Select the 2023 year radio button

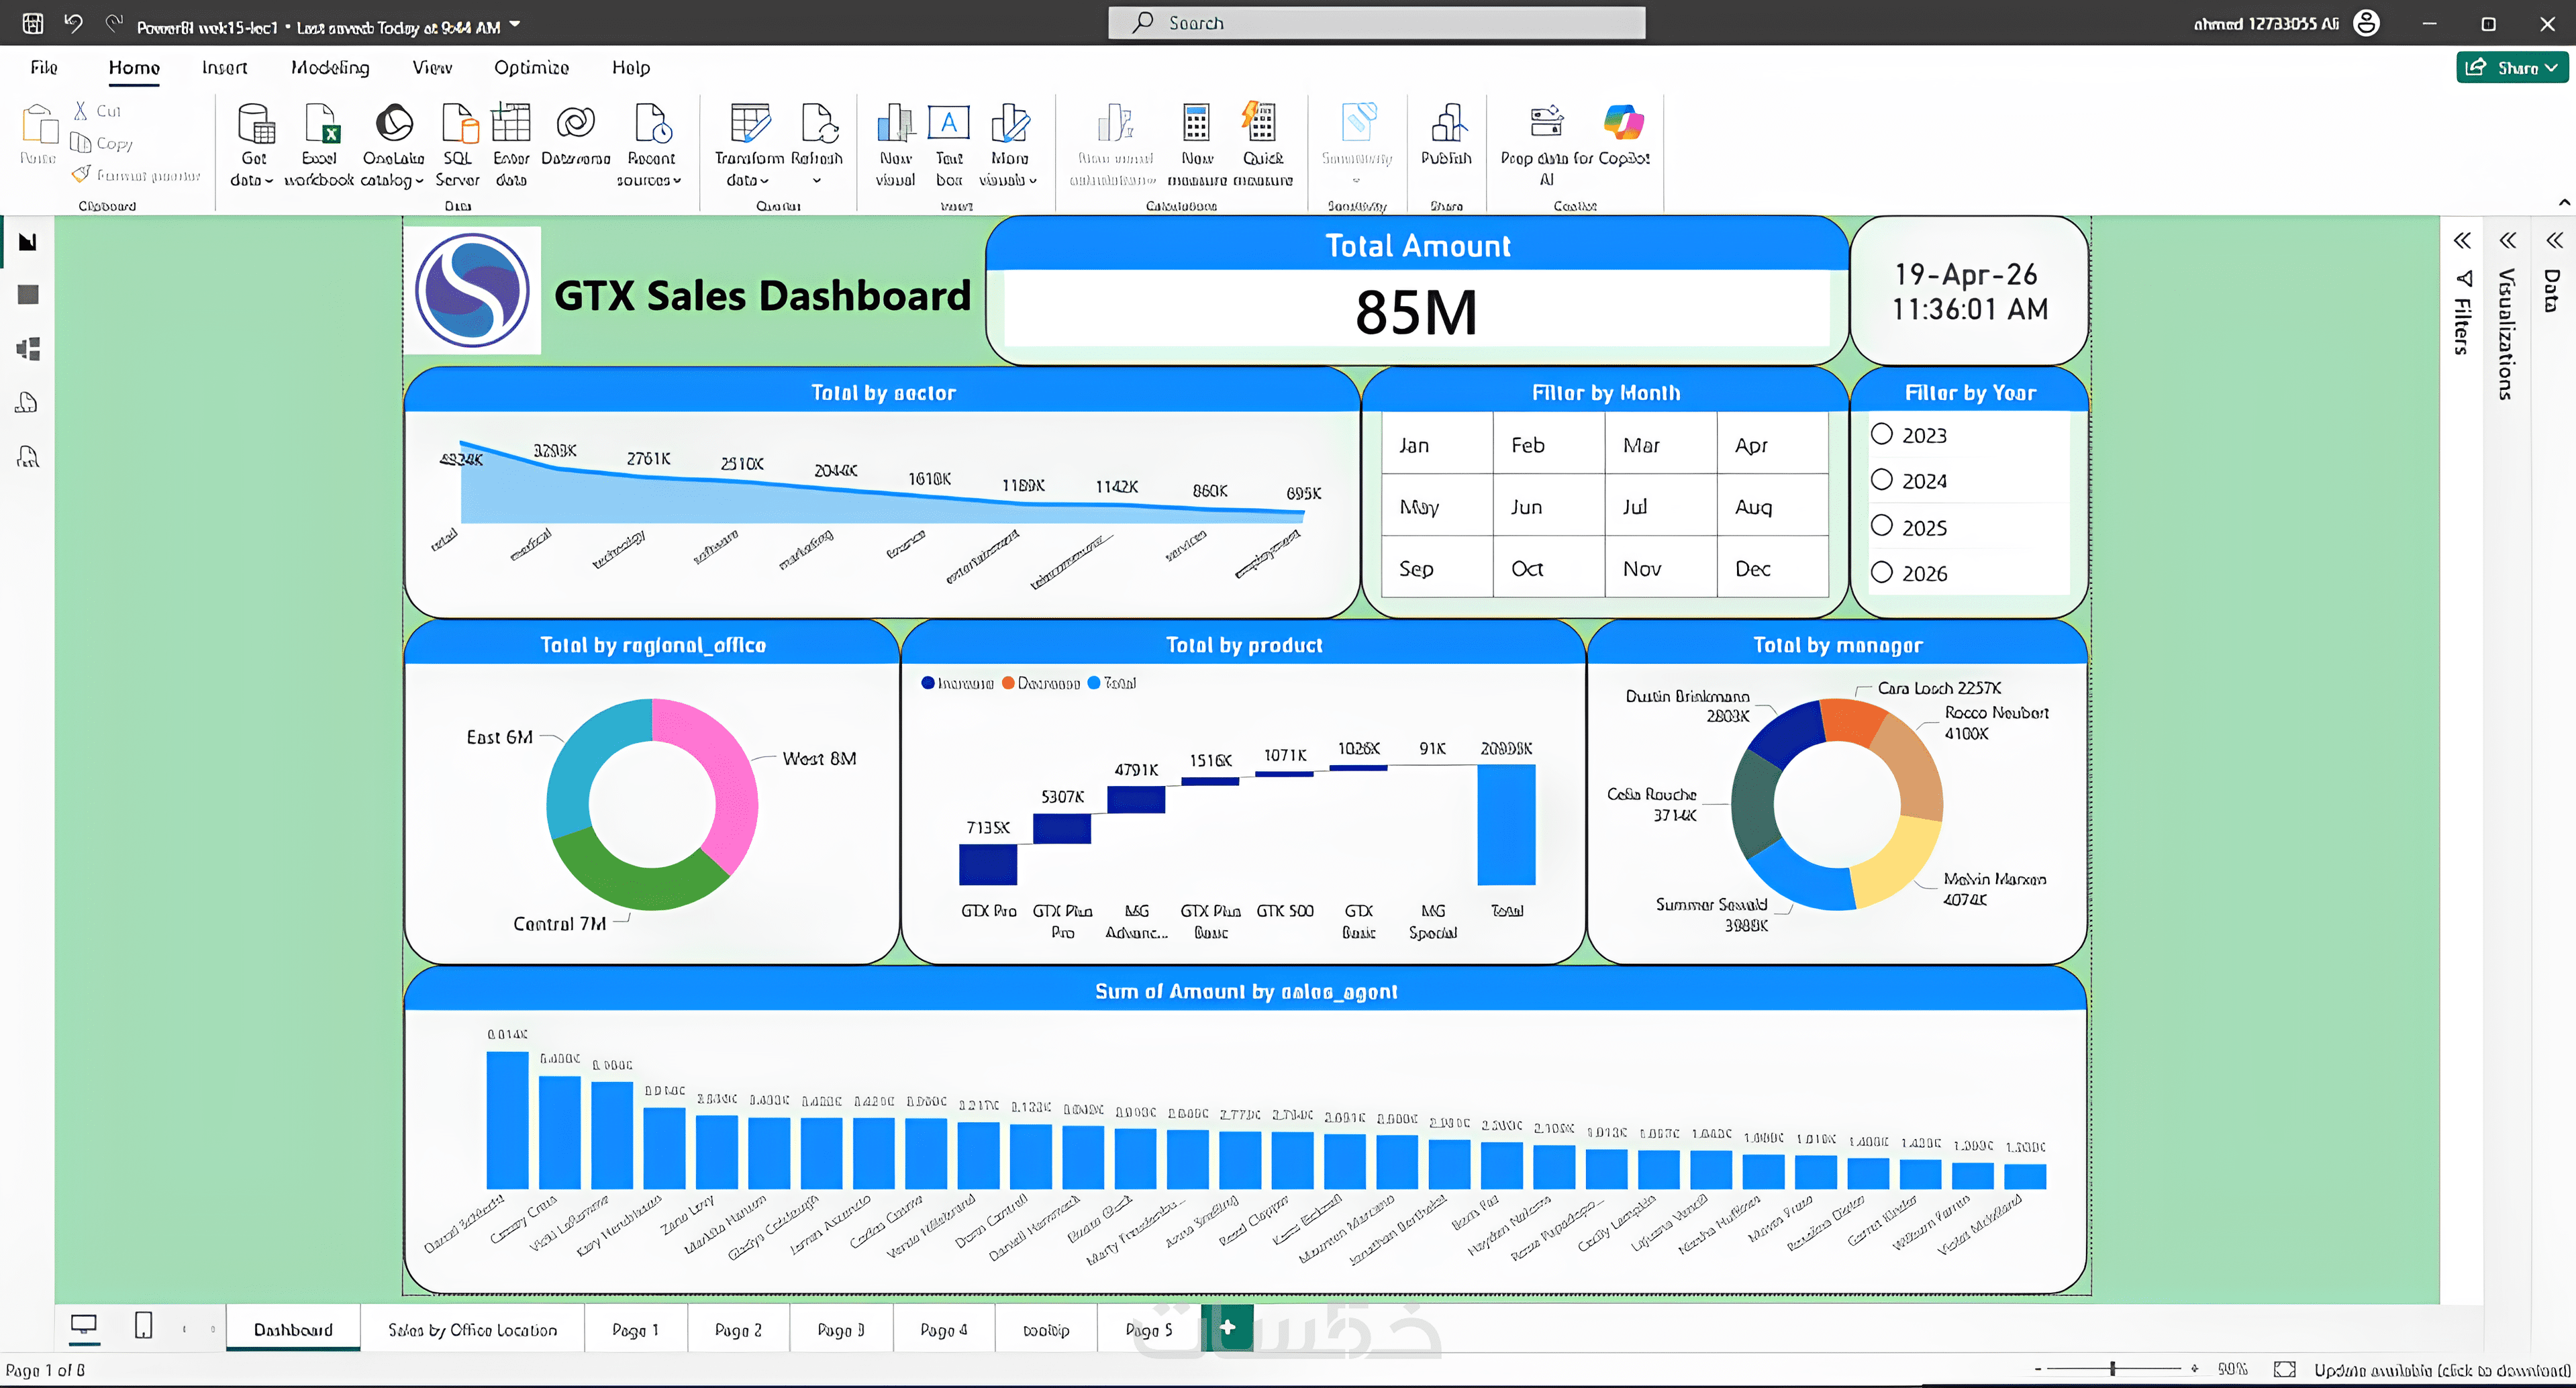click(x=1881, y=434)
